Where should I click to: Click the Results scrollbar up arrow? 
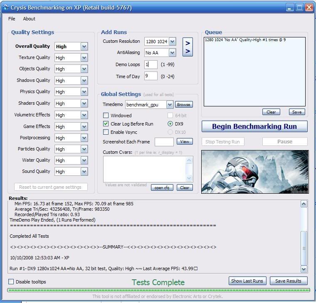304,204
